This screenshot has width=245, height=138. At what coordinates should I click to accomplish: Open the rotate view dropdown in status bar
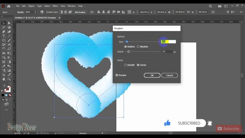38,133
